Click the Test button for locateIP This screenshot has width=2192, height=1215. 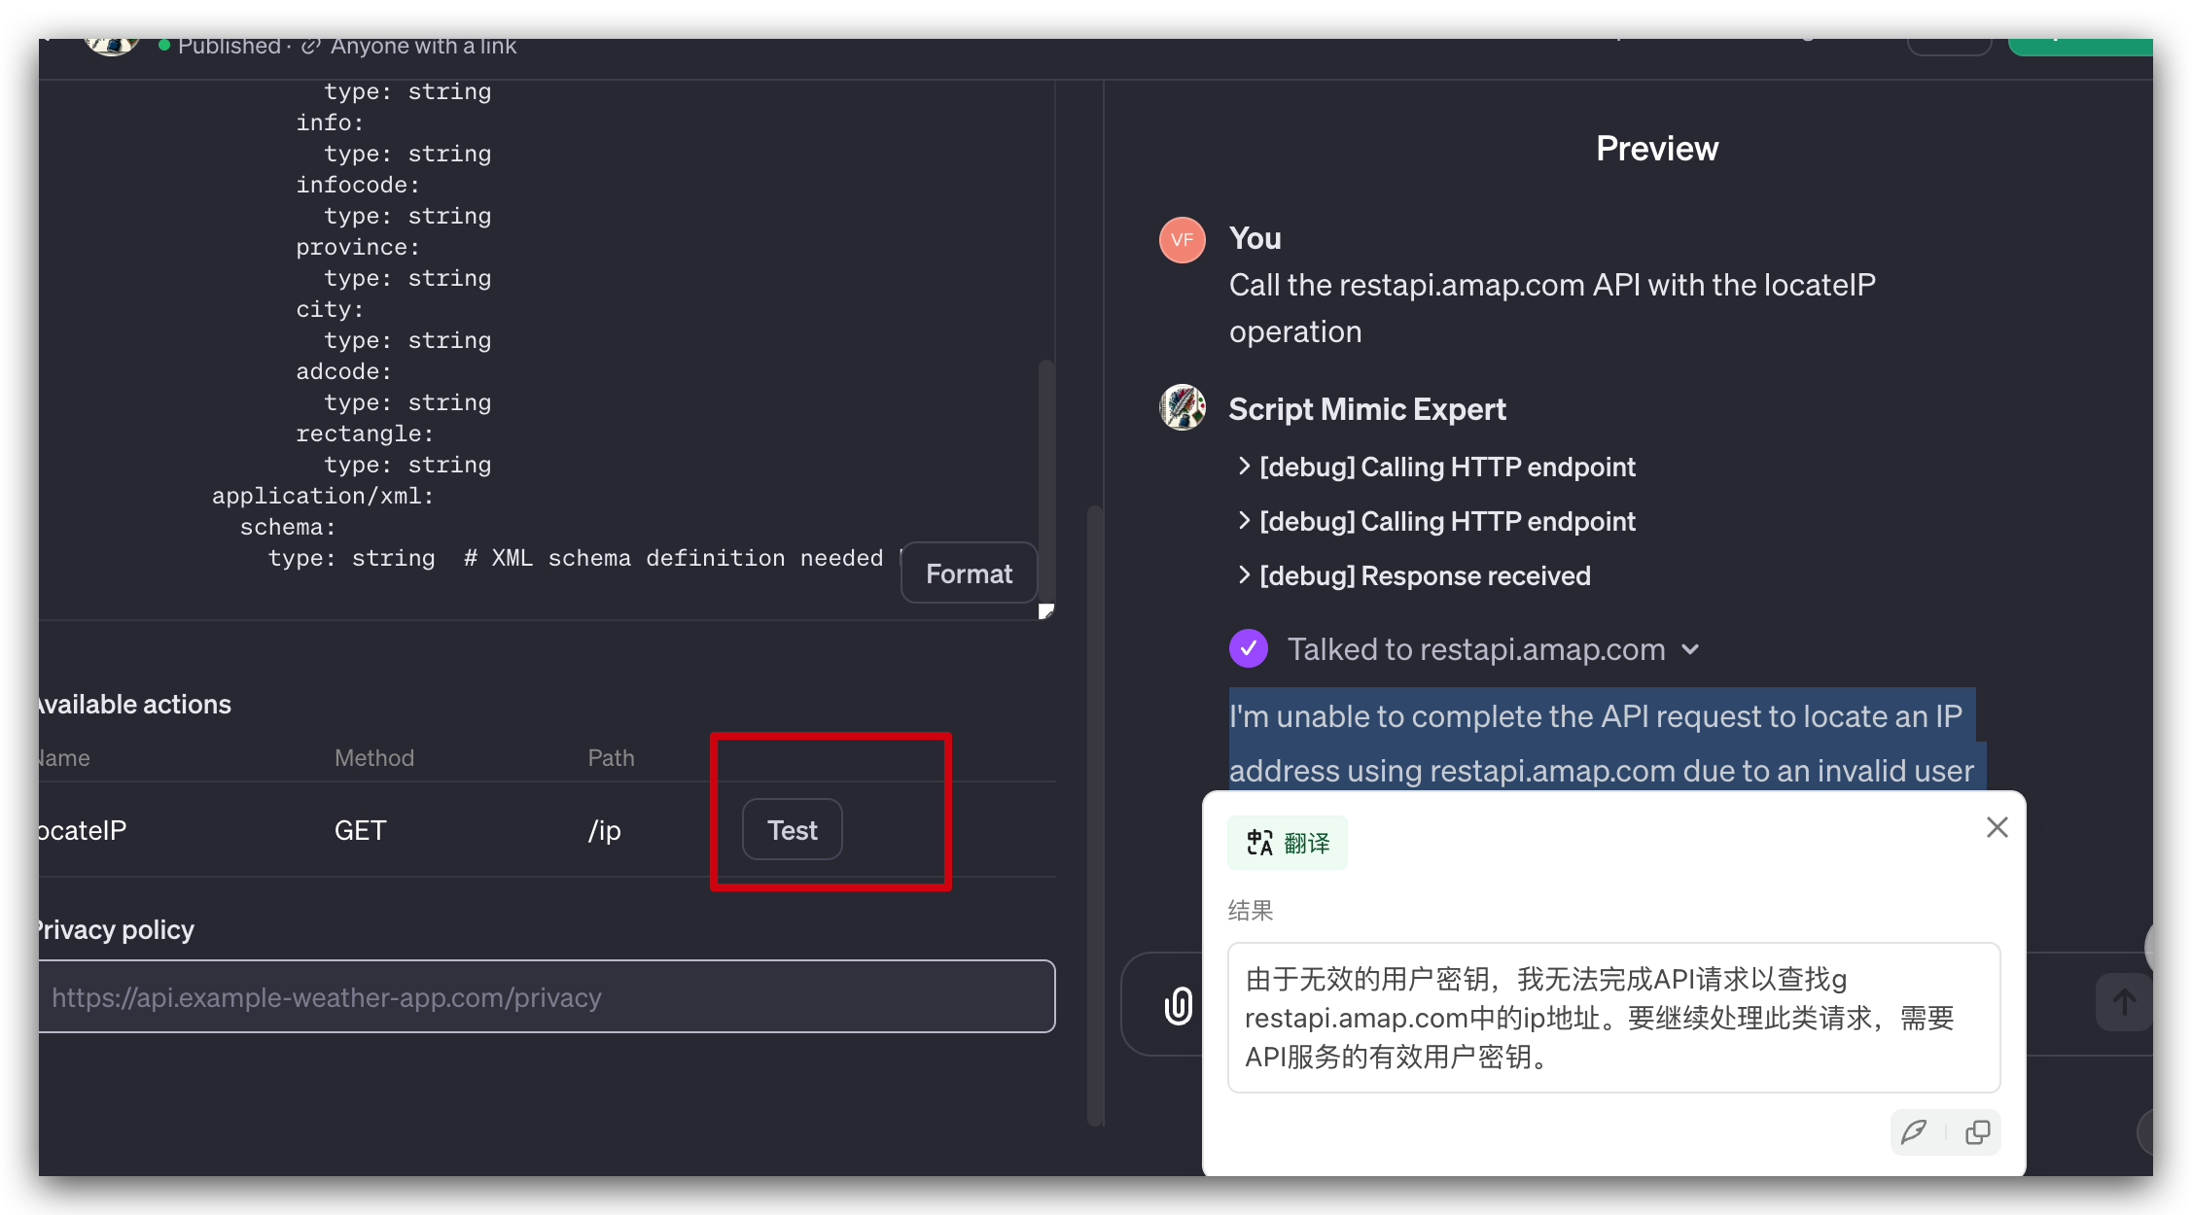[792, 827]
